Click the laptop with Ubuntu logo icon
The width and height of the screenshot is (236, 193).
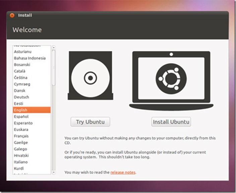click(x=171, y=81)
